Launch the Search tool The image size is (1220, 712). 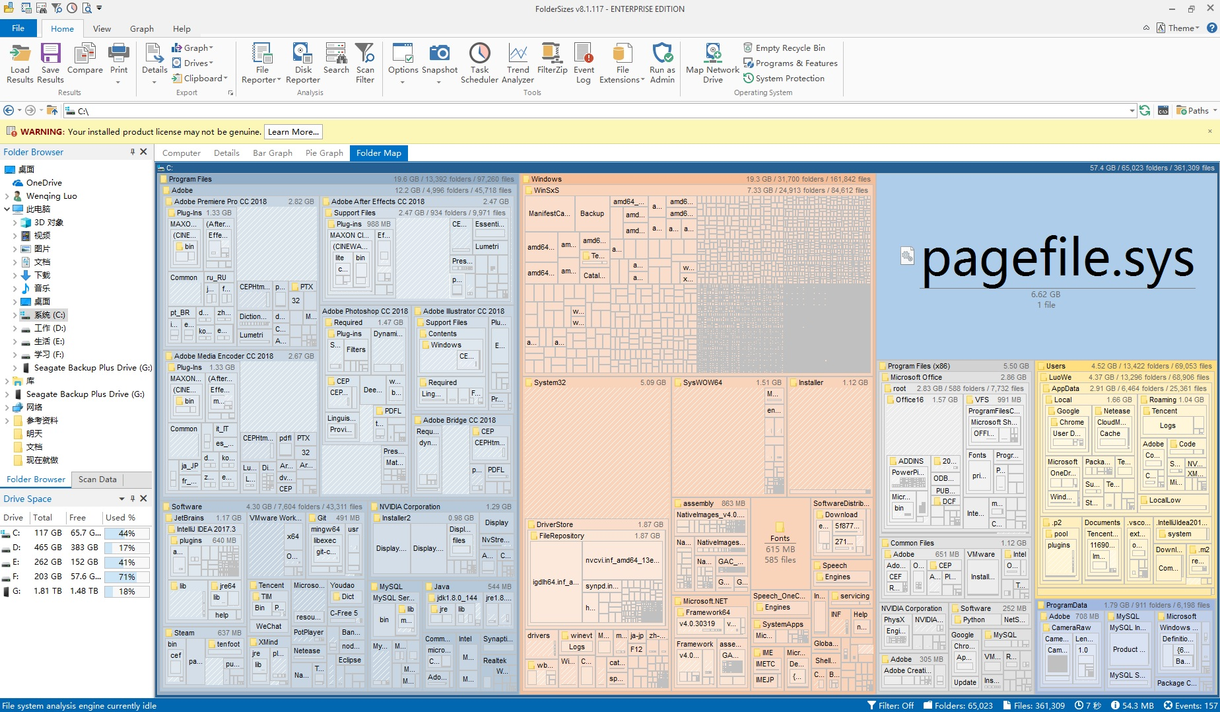336,59
